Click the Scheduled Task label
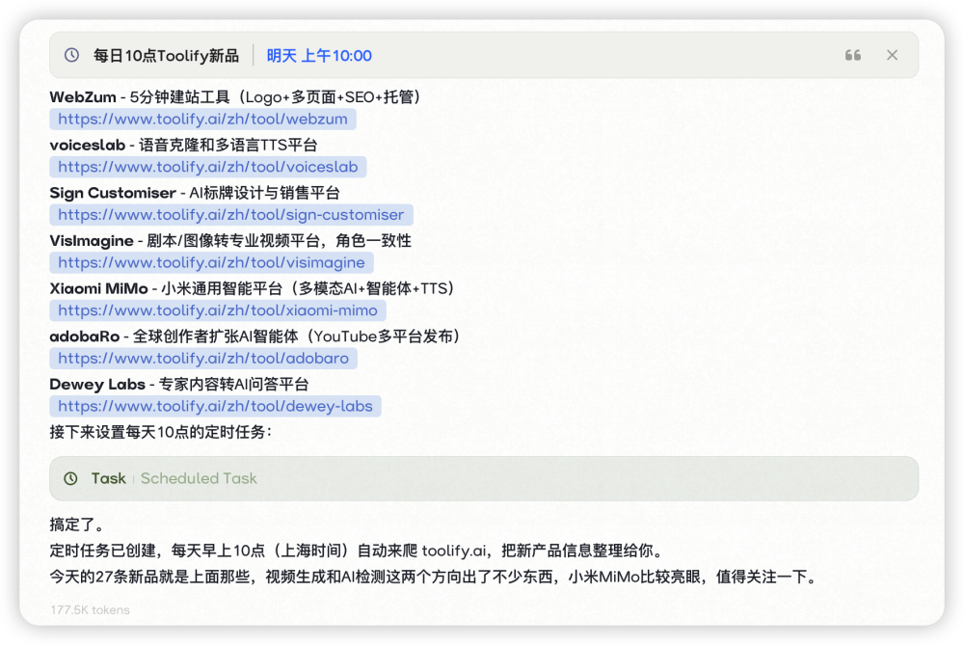Screen dimensions: 964x645 point(199,478)
